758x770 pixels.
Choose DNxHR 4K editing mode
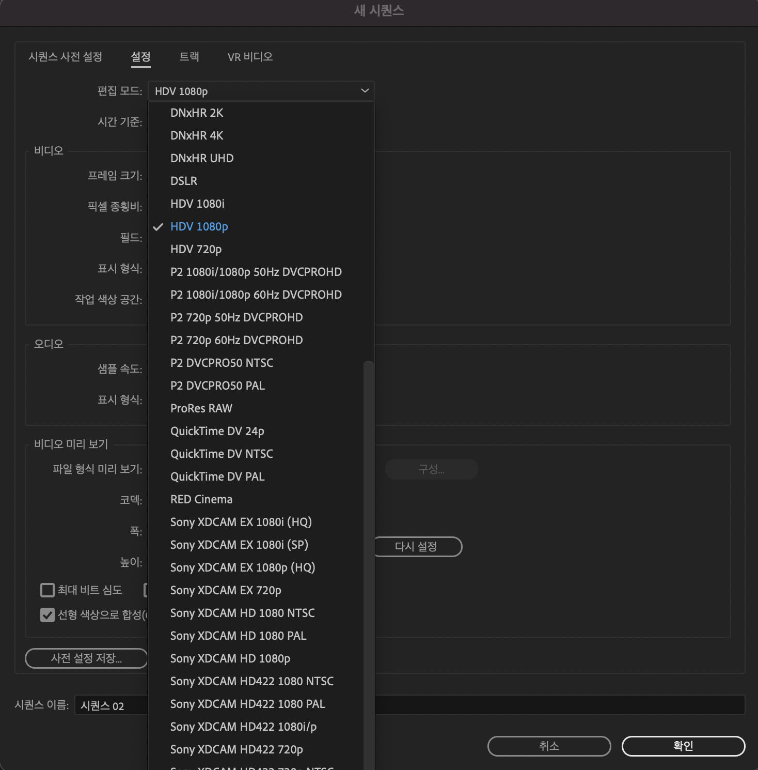(261, 135)
